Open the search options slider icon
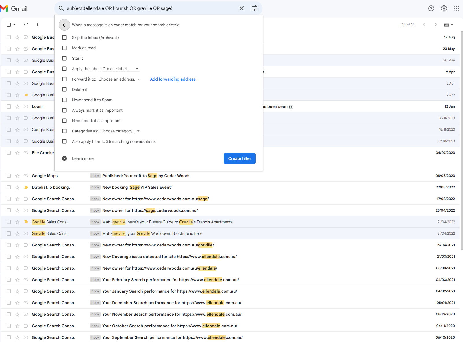This screenshot has width=463, height=342. pyautogui.click(x=254, y=8)
